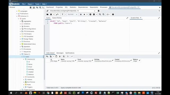Screen dimensions: 170x95
Task: Click the reset layout icon
Action: [159, 11]
